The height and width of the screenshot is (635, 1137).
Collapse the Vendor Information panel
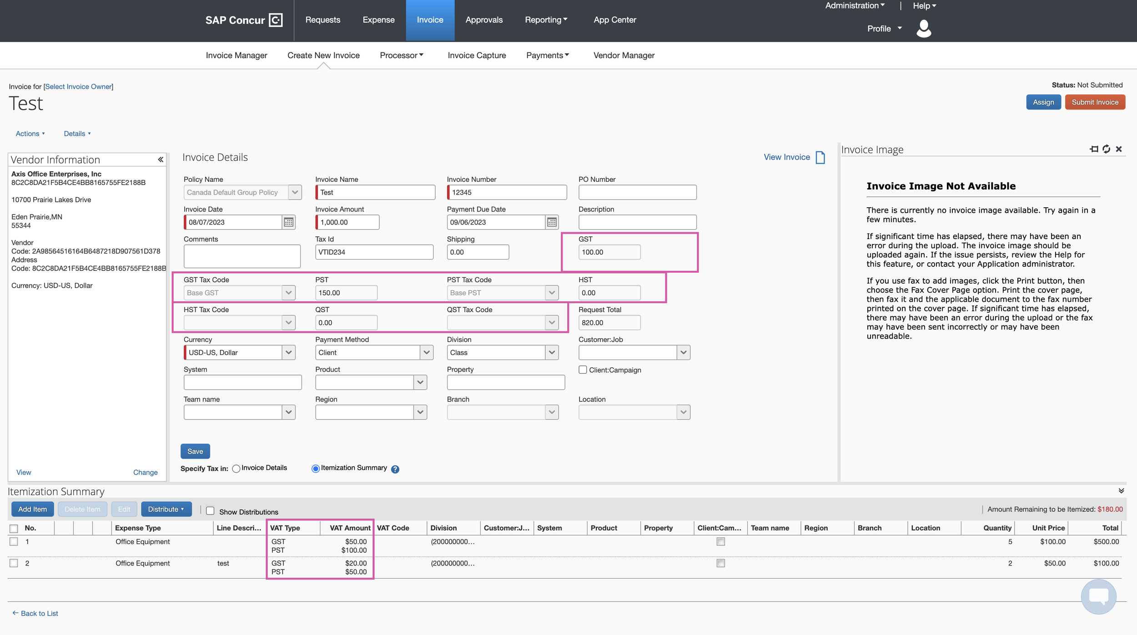161,160
